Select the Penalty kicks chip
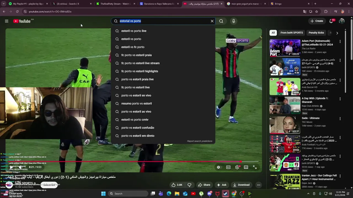Screen dimensions: 353x198 (x=316, y=33)
